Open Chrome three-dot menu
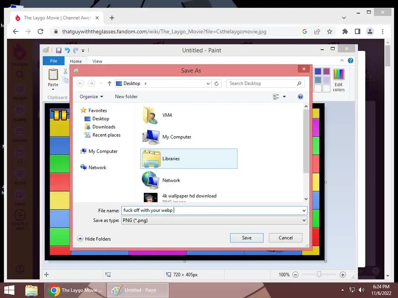 [x=382, y=31]
